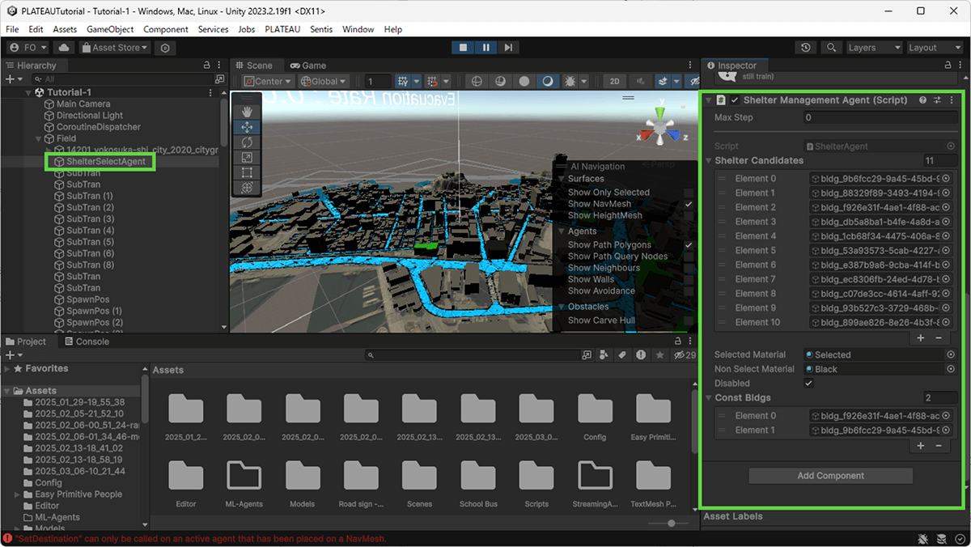Screen dimensions: 971x547
Task: Enable Show Only Selected checkbox
Action: [689, 193]
